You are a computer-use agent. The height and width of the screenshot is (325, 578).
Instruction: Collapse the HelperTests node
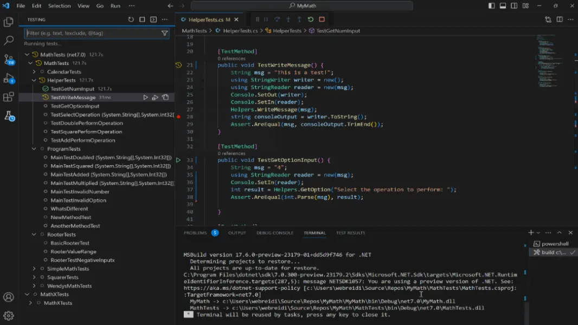coord(34,80)
